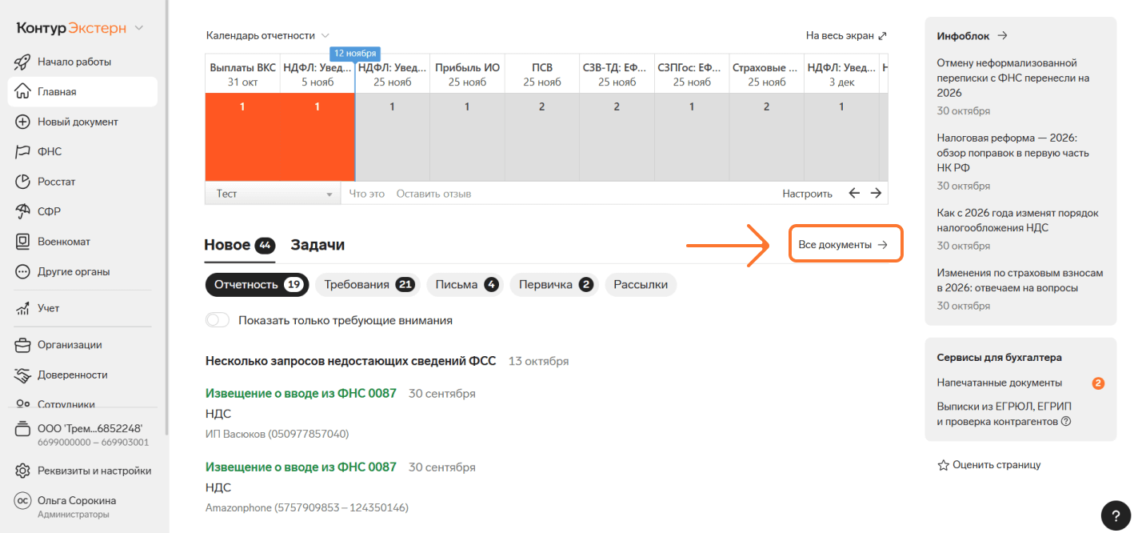
Task: Click the СФР umbrella icon
Action: 23,211
